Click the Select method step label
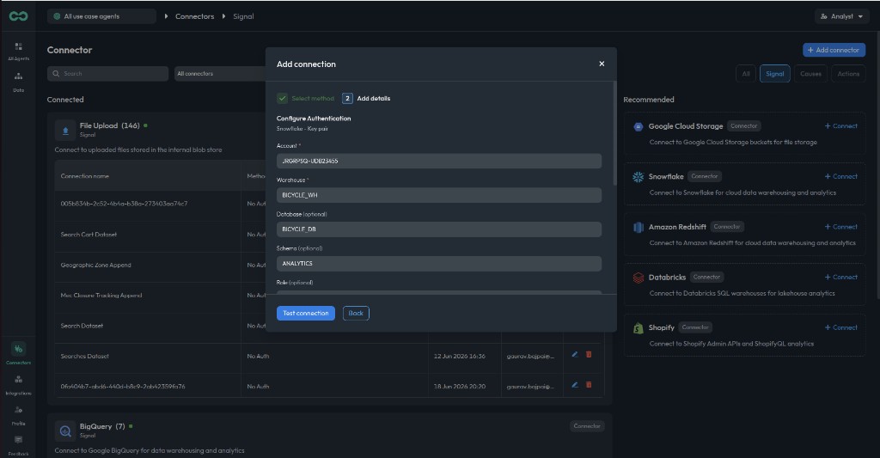 tap(313, 98)
